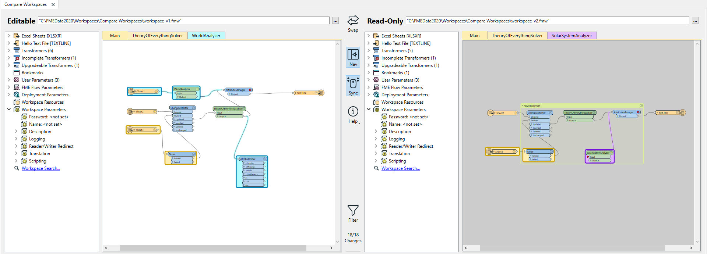707x254 pixels.
Task: Open Workspace Search link in Editable pane
Action: [41, 168]
